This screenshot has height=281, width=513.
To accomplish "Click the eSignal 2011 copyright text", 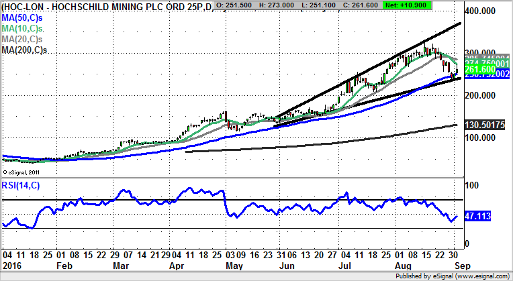I will click(x=24, y=172).
